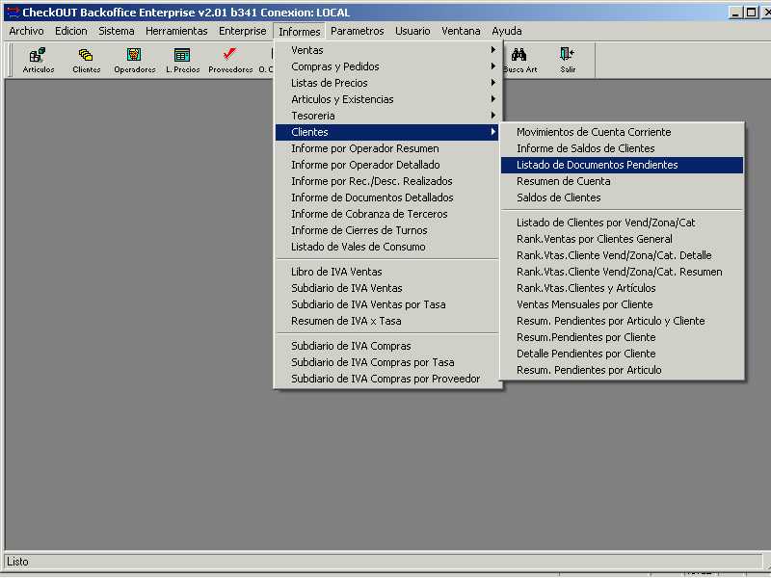This screenshot has width=771, height=578.
Task: Click Listado de Documentos Pendientes
Action: pyautogui.click(x=622, y=165)
